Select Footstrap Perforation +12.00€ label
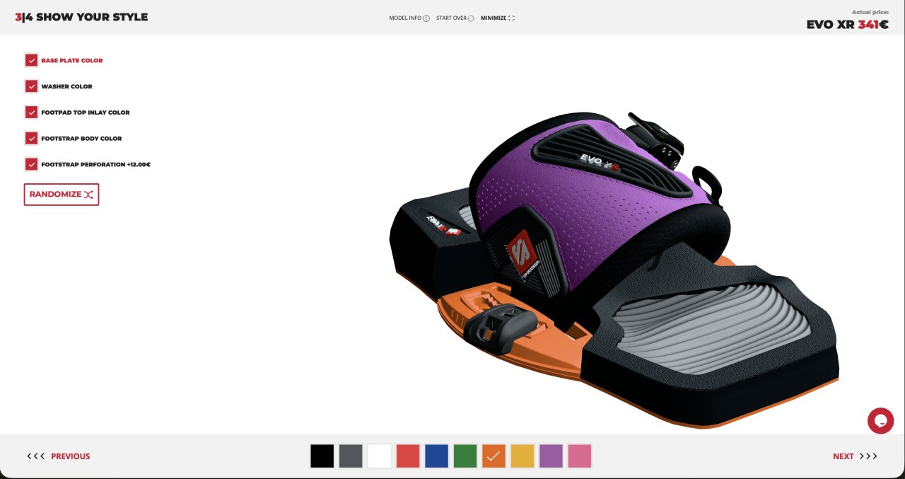 (x=96, y=164)
